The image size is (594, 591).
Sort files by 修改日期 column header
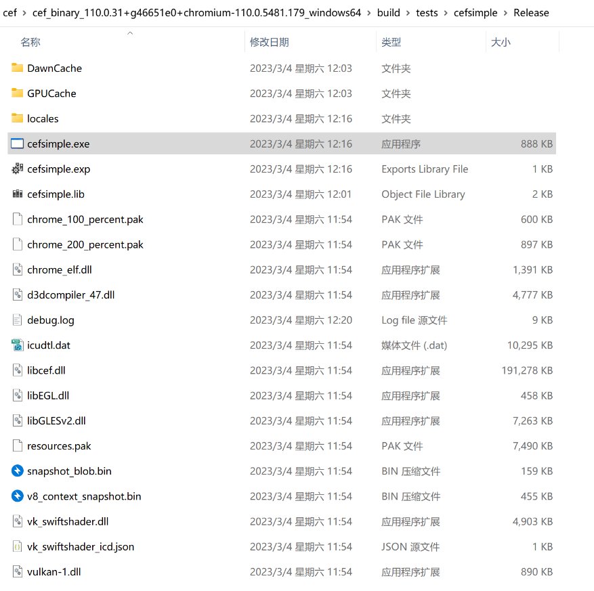[x=269, y=42]
